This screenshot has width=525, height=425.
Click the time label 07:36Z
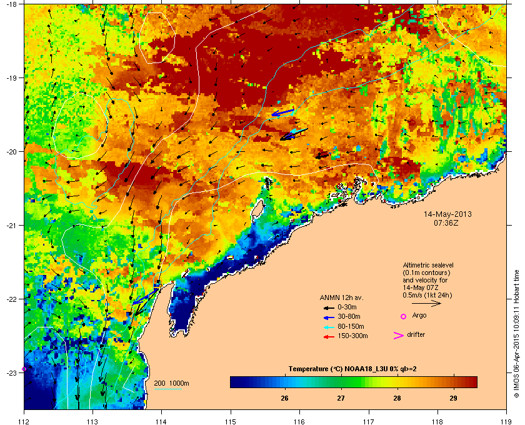pyautogui.click(x=446, y=222)
